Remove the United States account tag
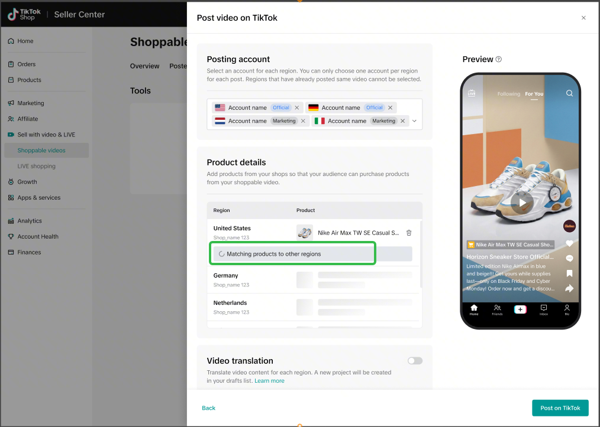The height and width of the screenshot is (427, 600). [x=297, y=108]
